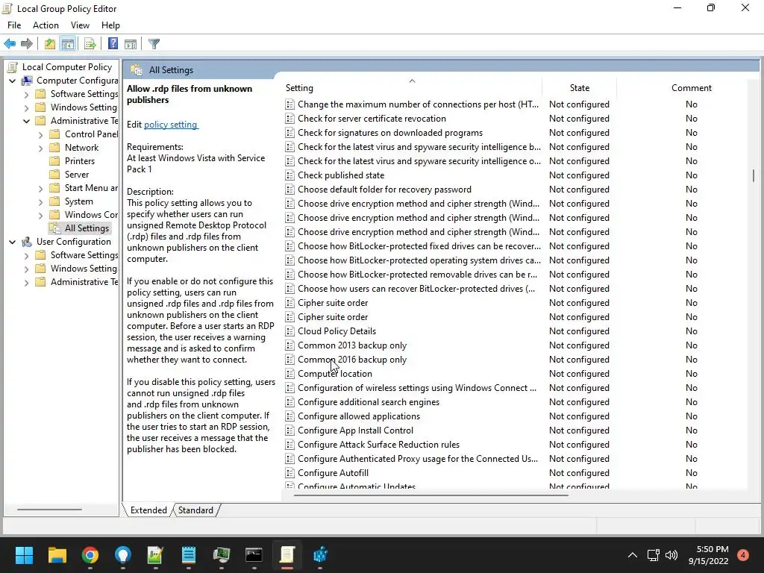Open the Action menu
The width and height of the screenshot is (764, 573).
click(46, 25)
